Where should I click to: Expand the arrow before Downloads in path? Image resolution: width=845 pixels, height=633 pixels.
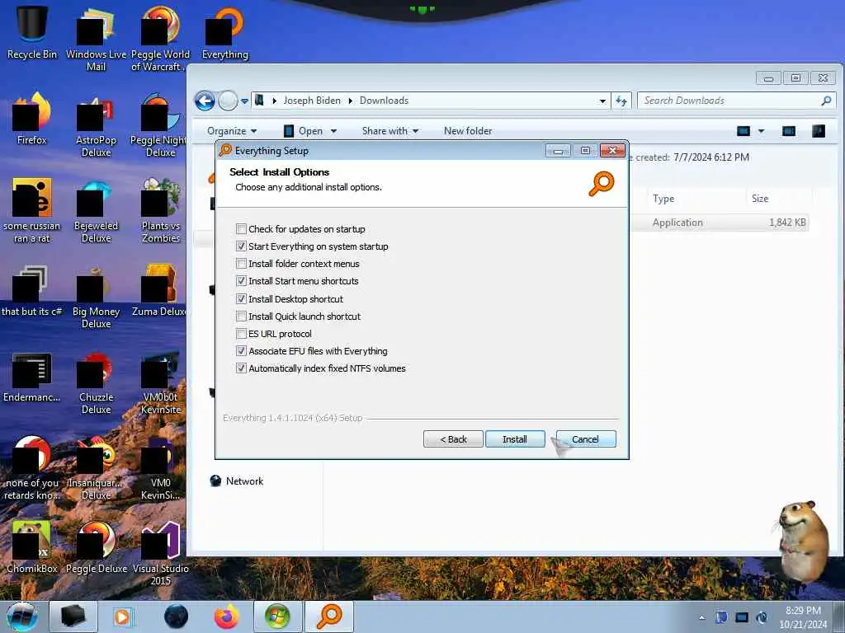[x=350, y=101]
